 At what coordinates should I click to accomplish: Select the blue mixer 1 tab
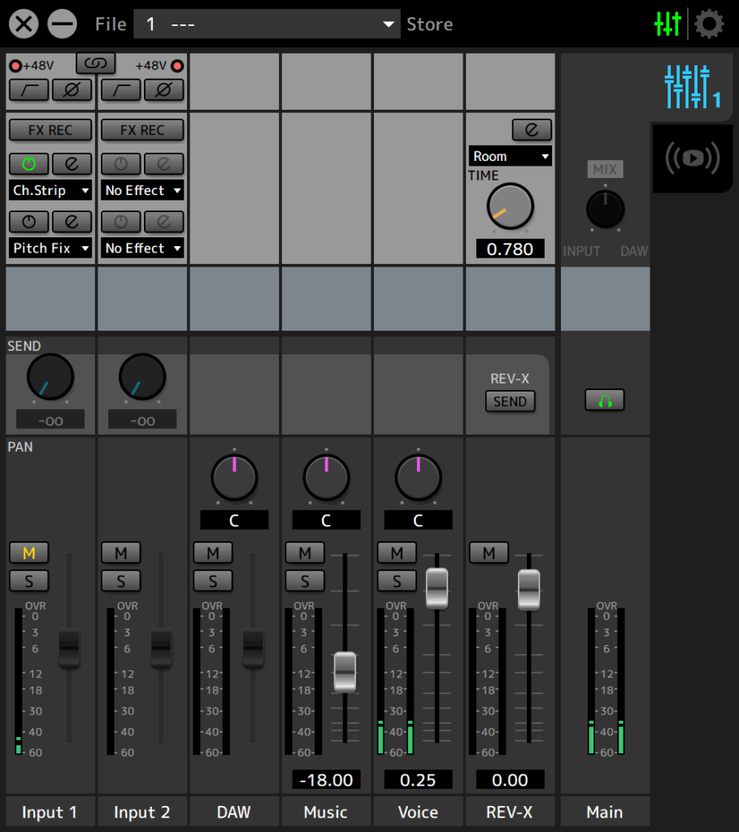[693, 86]
